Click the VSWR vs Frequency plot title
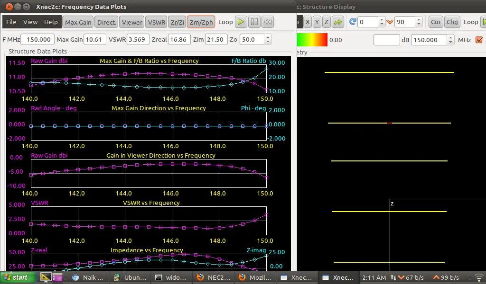 151,203
